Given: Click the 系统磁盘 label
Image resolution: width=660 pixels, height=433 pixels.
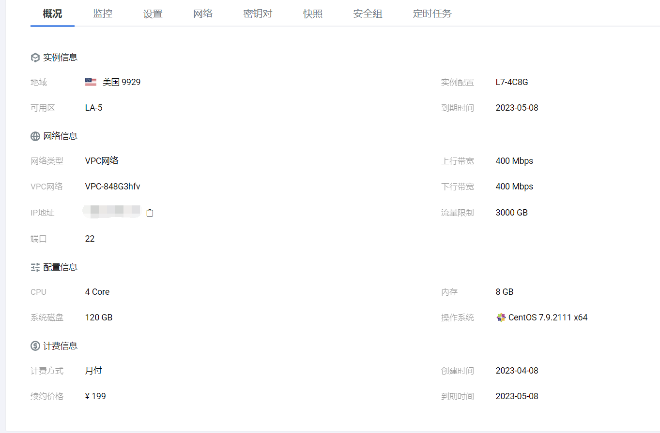Looking at the screenshot, I should 47,318.
